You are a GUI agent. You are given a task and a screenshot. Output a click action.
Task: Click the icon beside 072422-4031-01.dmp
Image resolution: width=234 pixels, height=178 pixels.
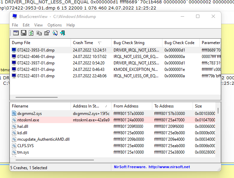(x=14, y=70)
